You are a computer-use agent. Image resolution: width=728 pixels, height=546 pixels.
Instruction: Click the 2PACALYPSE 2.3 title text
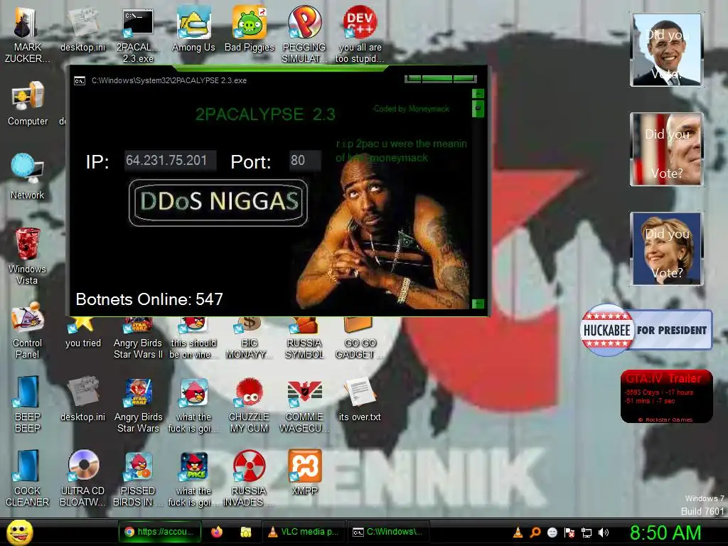(x=265, y=114)
